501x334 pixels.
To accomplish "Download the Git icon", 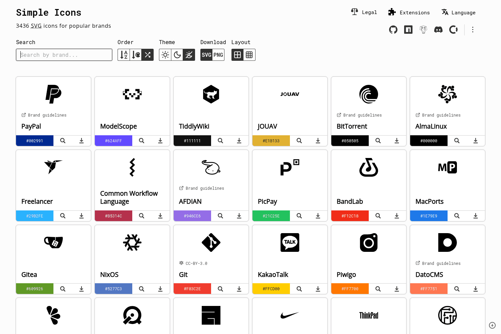I will click(x=239, y=289).
